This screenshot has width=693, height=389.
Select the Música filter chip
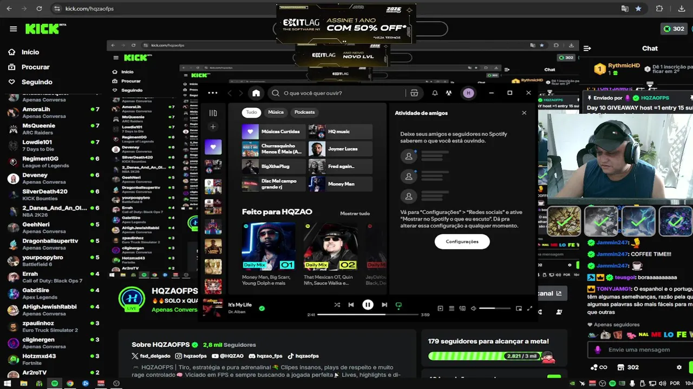[276, 112]
